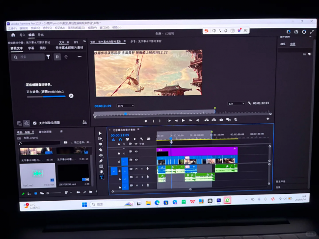Click the program monitor timecode 00:00:21:09
Viewport: 319px width, 239px height.
(x=103, y=106)
